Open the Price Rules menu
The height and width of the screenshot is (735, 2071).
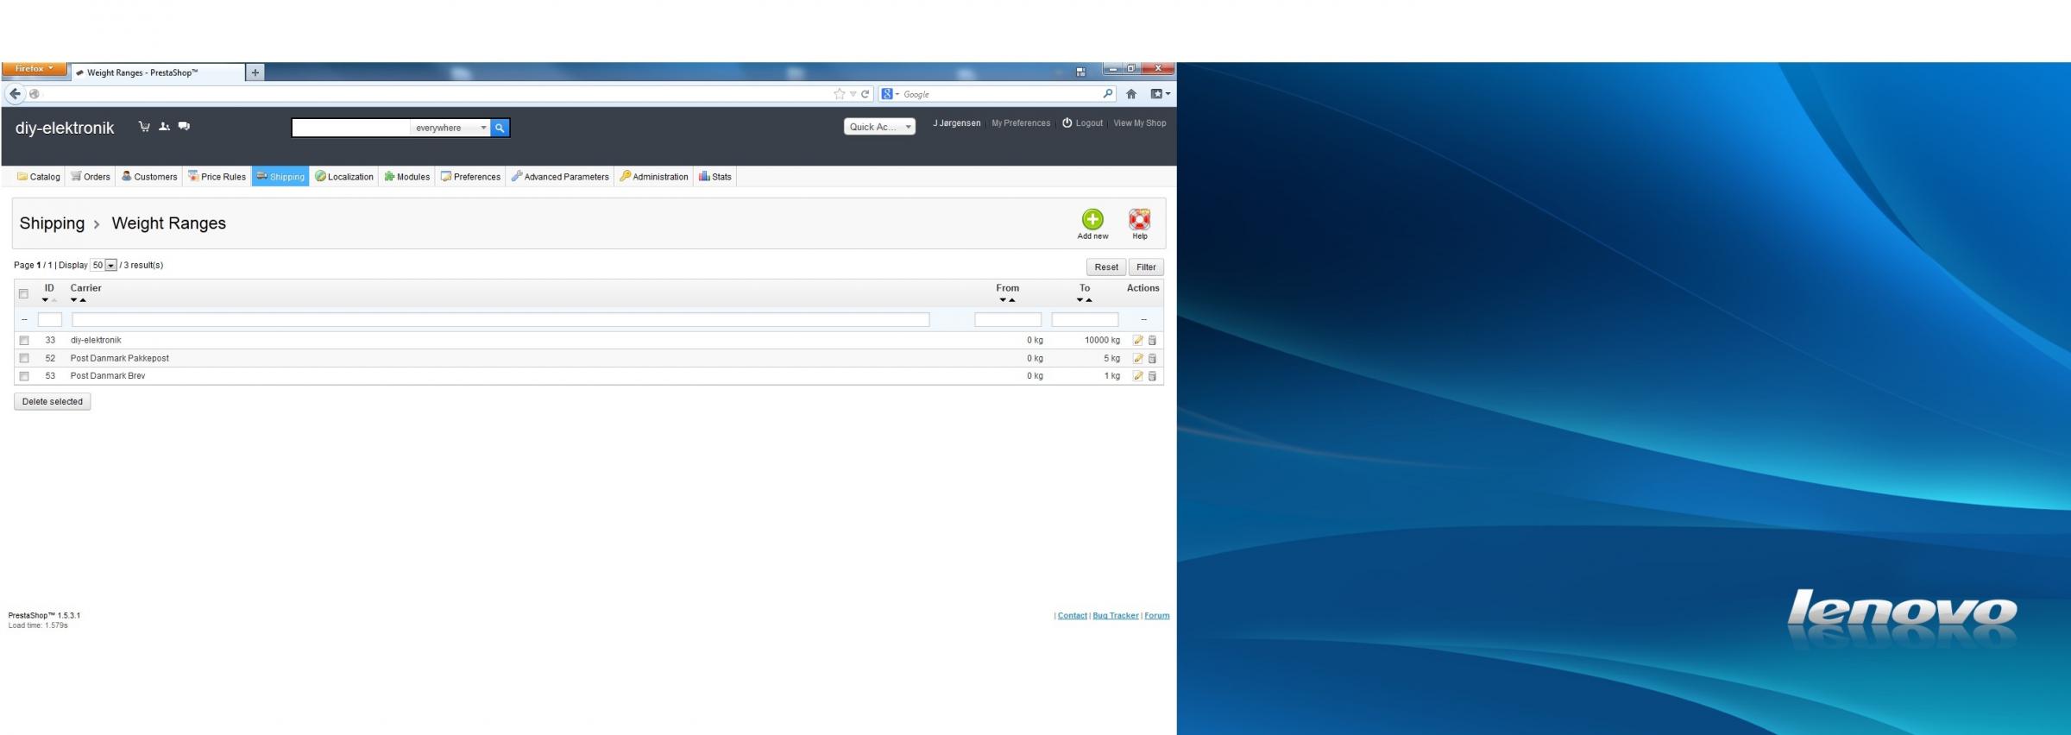pyautogui.click(x=217, y=177)
